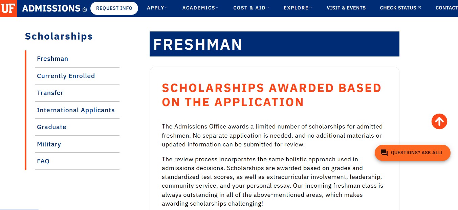This screenshot has height=210, width=458.
Task: Open the Cost & Aid dropdown
Action: tap(251, 8)
